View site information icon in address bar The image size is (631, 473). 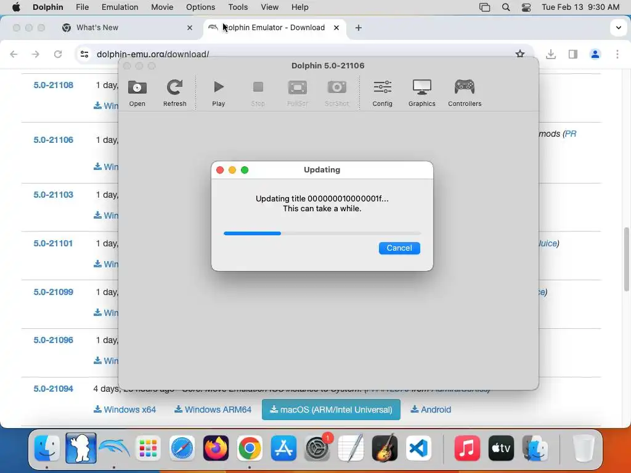[x=84, y=54]
